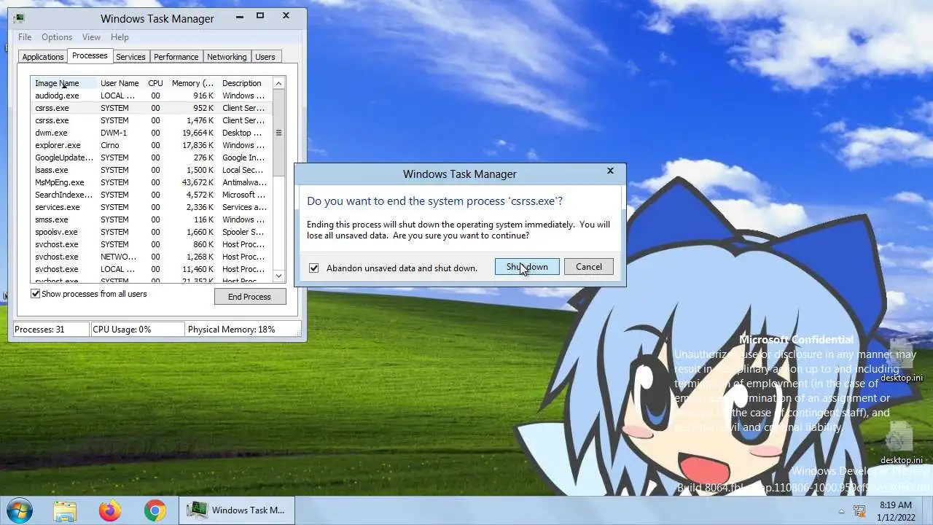
Task: Launch Firefox from the taskbar
Action: coord(110,510)
